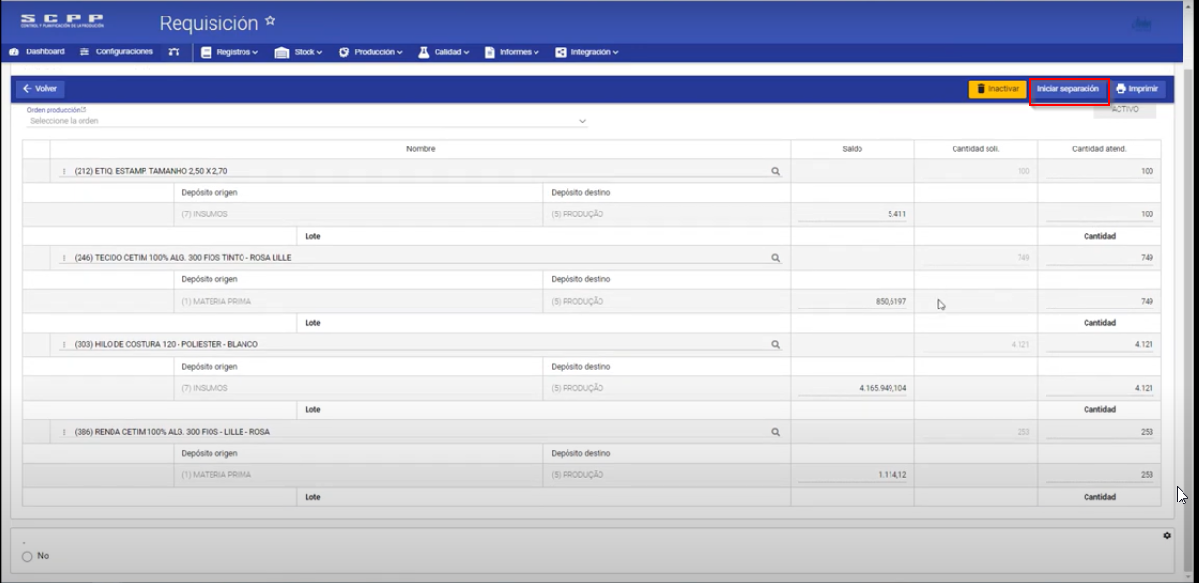This screenshot has height=583, width=1199.
Task: Click the SCPP logo
Action: point(62,20)
